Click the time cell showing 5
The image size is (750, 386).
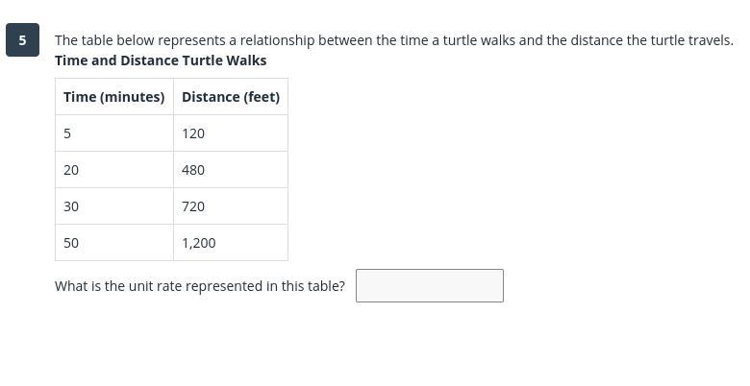(67, 133)
